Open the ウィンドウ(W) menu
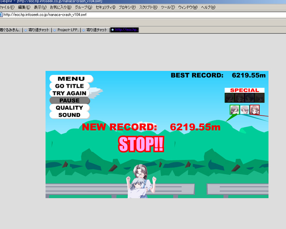 point(188,7)
